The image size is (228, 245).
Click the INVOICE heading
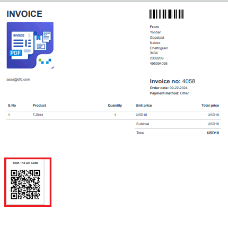tap(24, 14)
